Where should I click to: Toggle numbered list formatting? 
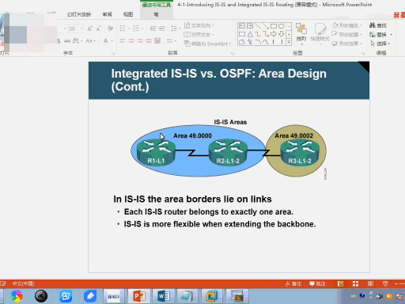tap(136, 28)
